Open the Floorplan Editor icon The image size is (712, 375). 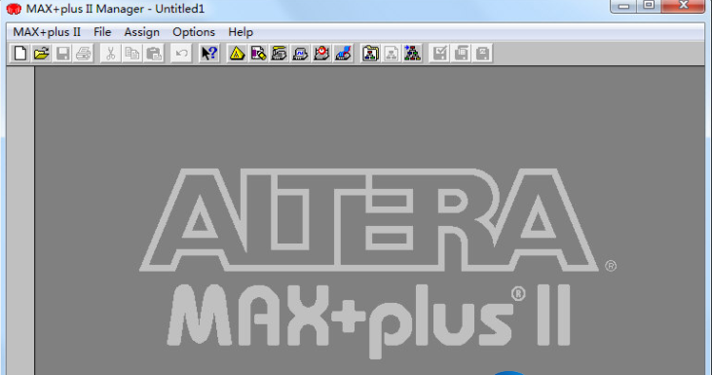(258, 54)
